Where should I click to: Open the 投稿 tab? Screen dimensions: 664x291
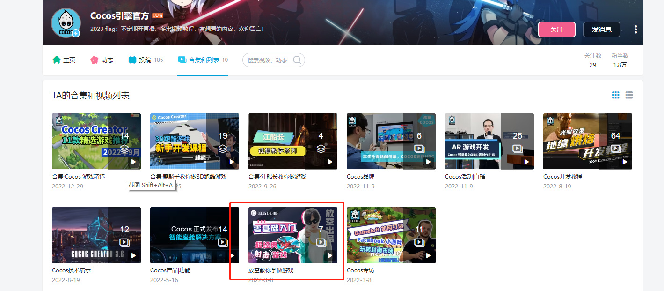146,60
